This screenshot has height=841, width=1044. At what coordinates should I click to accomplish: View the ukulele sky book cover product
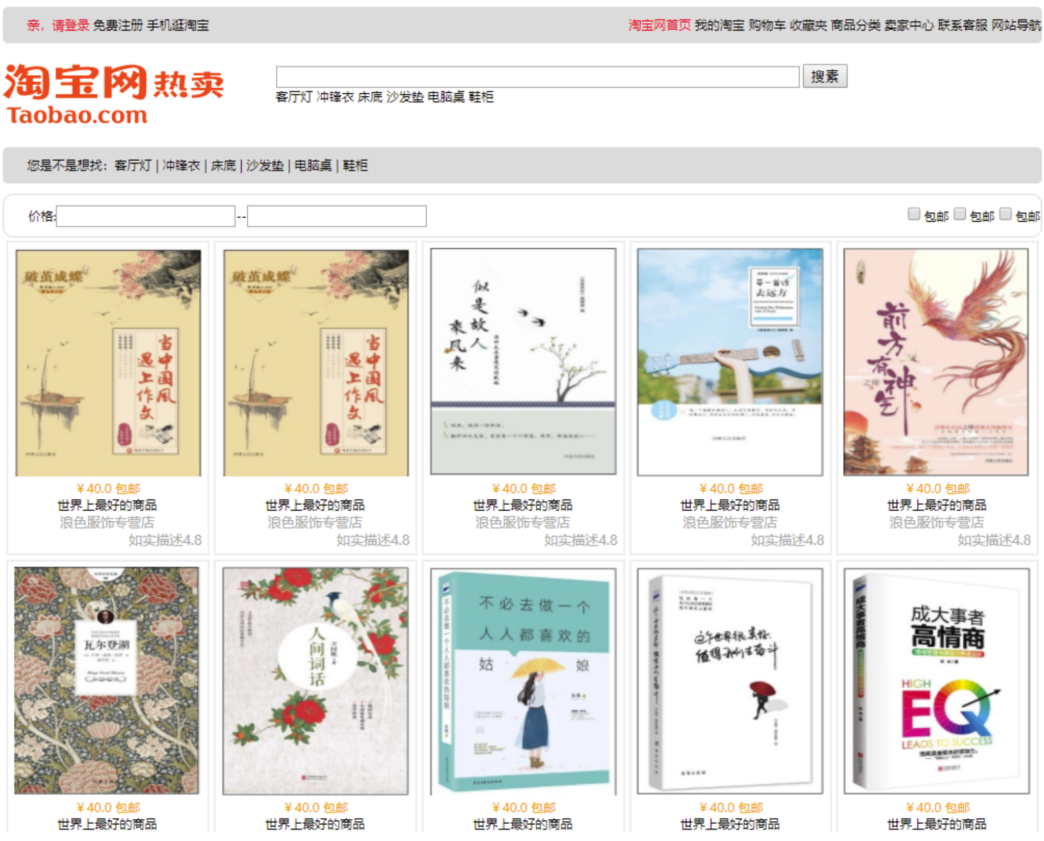(730, 361)
